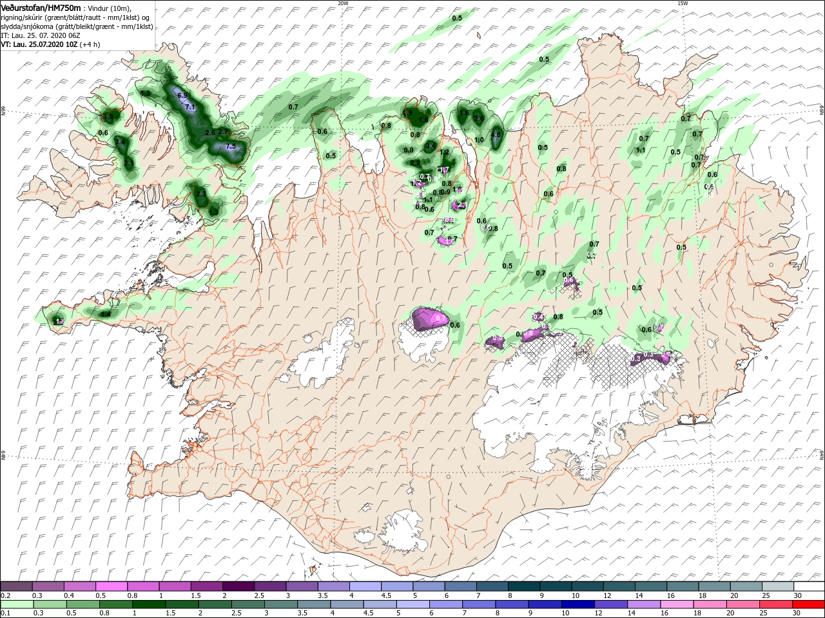Select upper-row bright pink swatch labeled 0.5
The width and height of the screenshot is (825, 618).
pyautogui.click(x=111, y=586)
